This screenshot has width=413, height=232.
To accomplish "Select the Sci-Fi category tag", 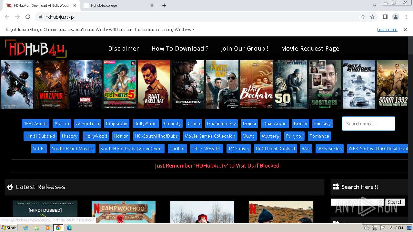I will coord(39,149).
